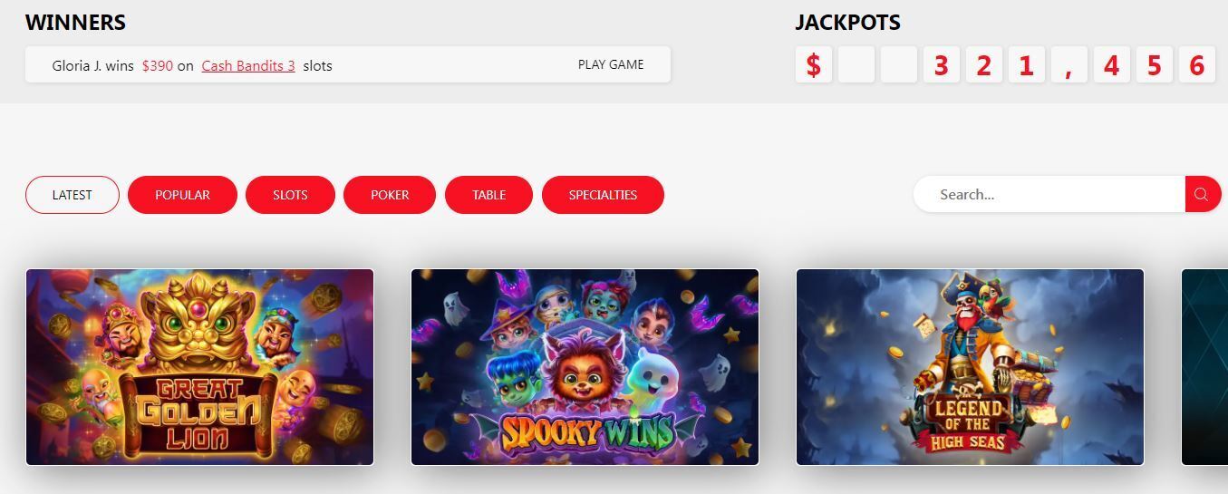This screenshot has height=494, width=1228.
Task: Click the jackpot digit tile showing 6
Action: pyautogui.click(x=1196, y=65)
